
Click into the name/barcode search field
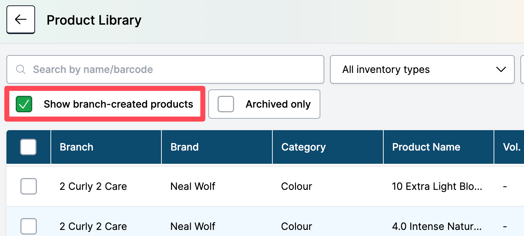pyautogui.click(x=172, y=69)
